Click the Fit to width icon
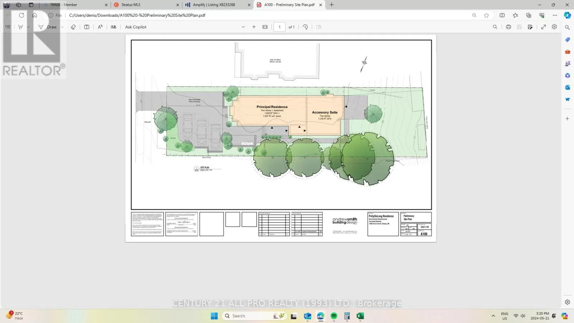Viewport: 574px width, 323px height. pyautogui.click(x=265, y=27)
